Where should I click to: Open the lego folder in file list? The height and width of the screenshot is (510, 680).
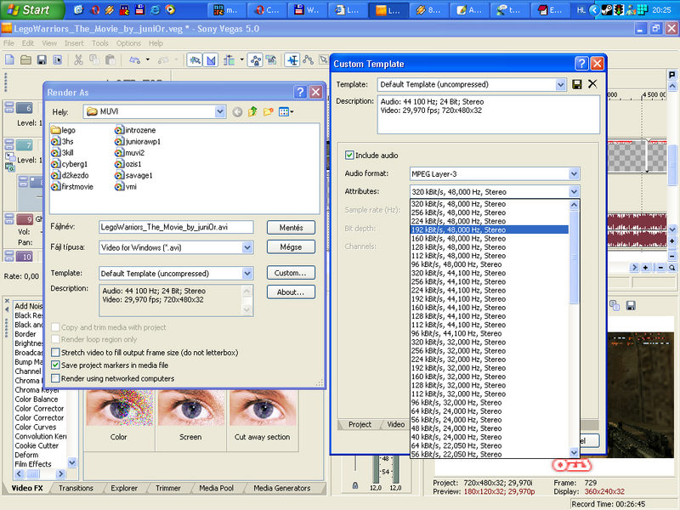[x=63, y=130]
